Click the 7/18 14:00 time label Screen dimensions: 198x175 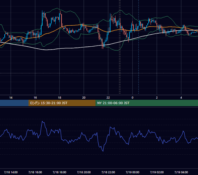pos(11,172)
